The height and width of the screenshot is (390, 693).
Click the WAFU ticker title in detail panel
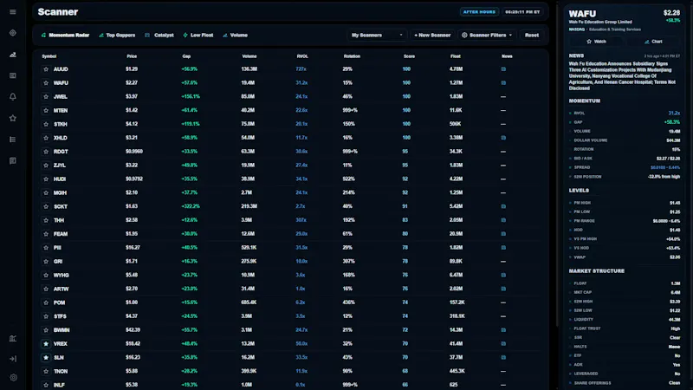coord(582,14)
